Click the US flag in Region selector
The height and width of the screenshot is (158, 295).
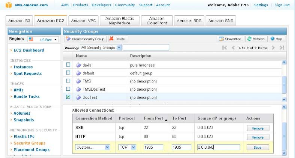tap(31, 39)
